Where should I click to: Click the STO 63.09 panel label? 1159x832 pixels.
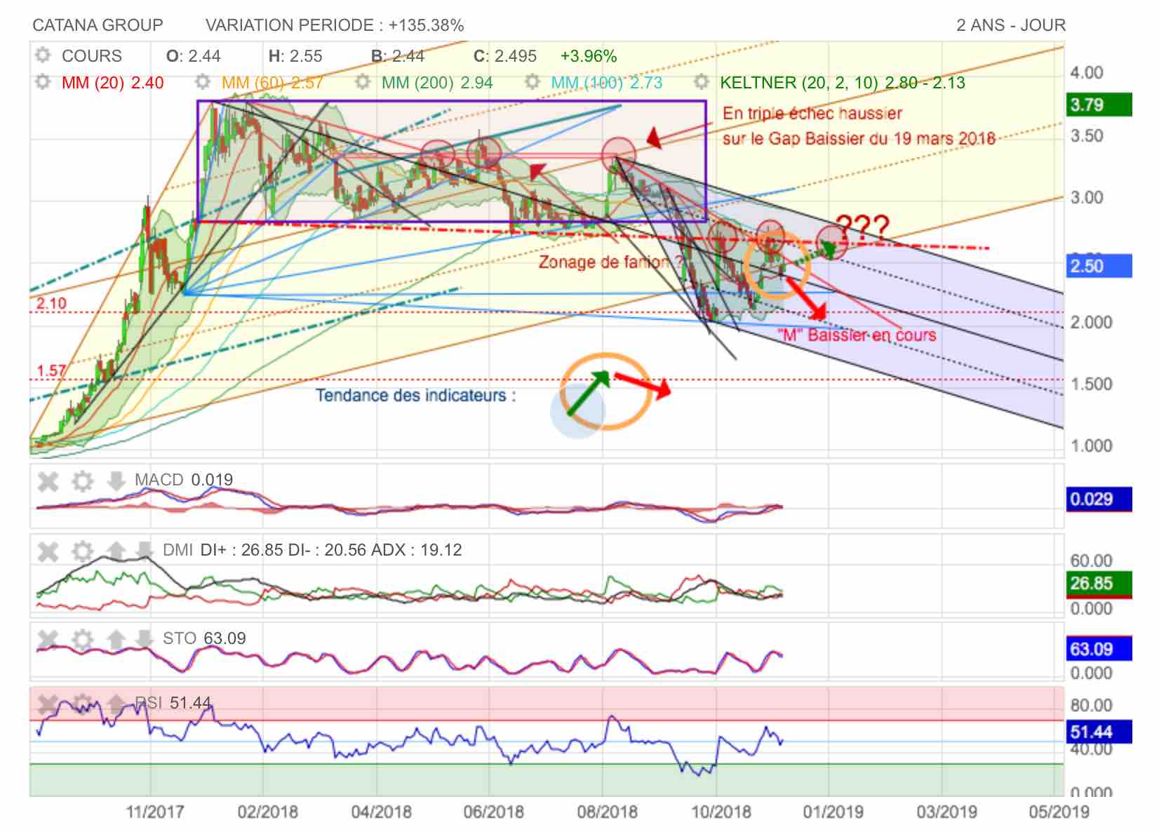[204, 638]
